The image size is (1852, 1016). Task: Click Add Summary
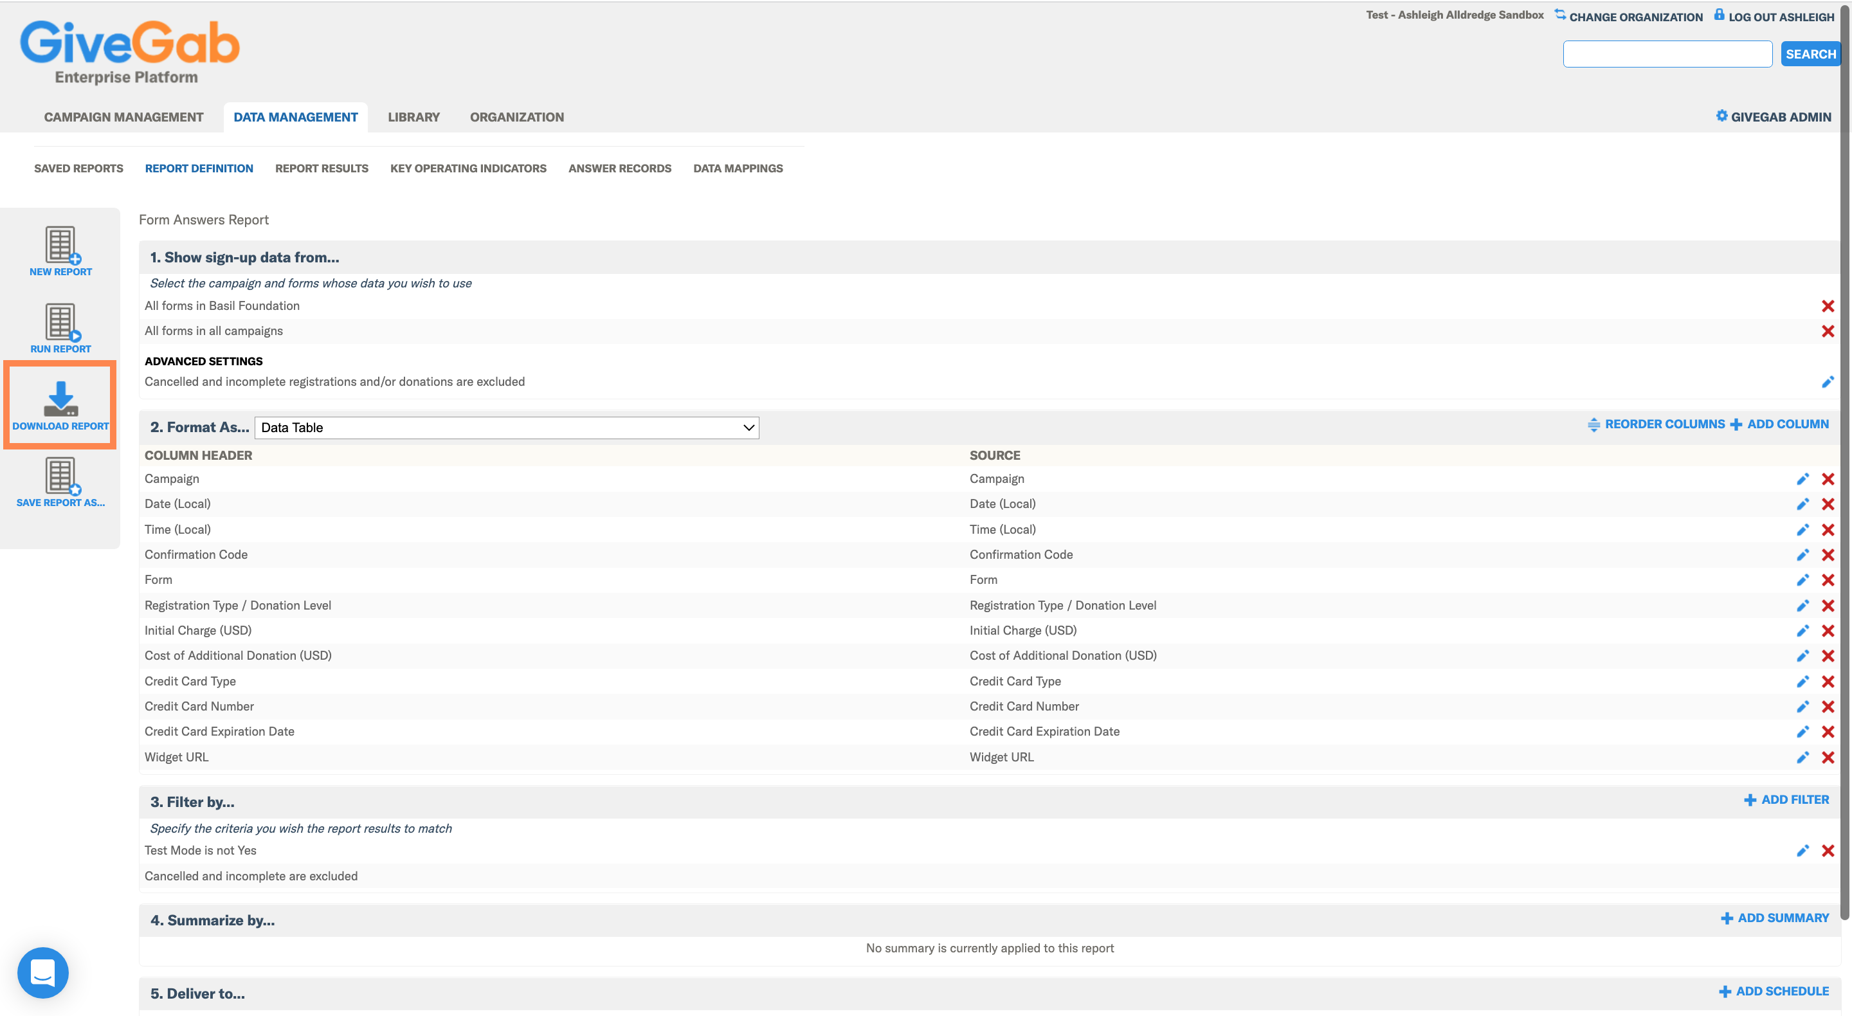(1775, 918)
